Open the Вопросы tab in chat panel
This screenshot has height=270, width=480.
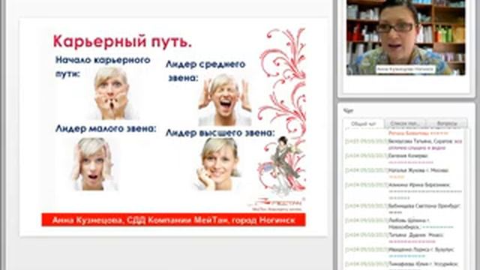click(x=447, y=123)
